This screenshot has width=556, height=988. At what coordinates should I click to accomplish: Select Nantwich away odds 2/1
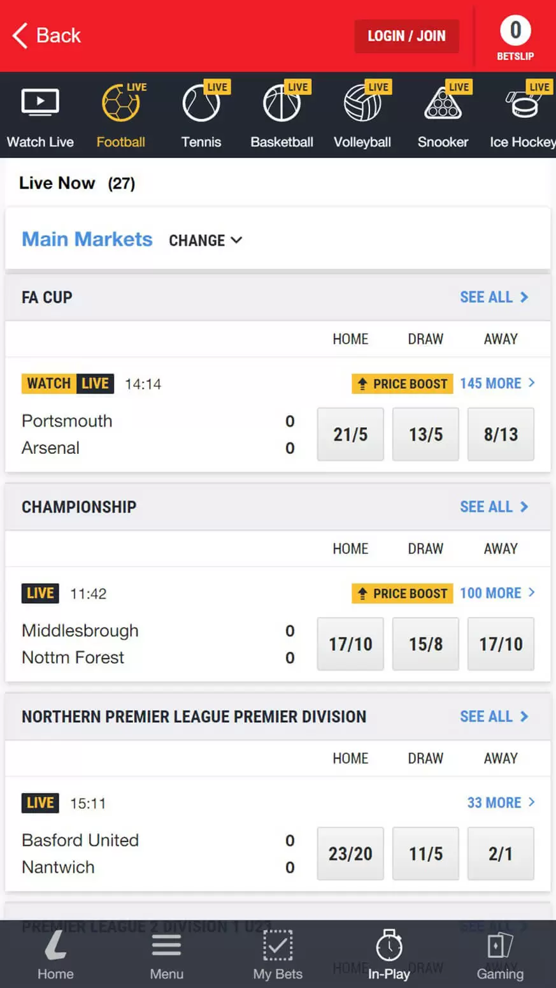501,854
